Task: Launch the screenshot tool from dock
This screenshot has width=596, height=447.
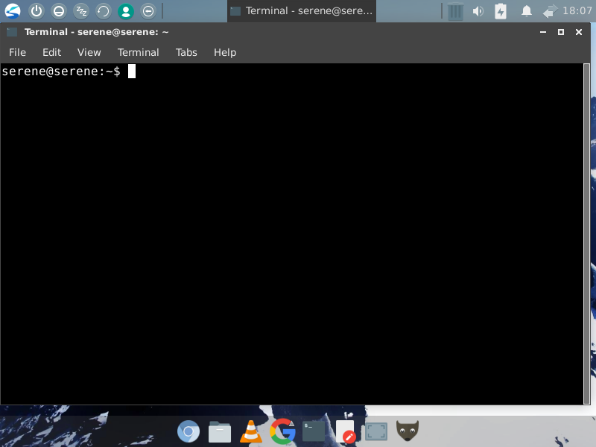Action: (x=376, y=432)
